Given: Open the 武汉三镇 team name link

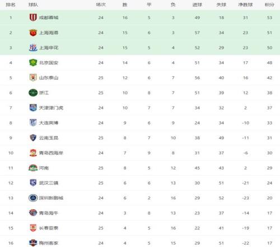Looking at the screenshot, I should pos(49,183).
